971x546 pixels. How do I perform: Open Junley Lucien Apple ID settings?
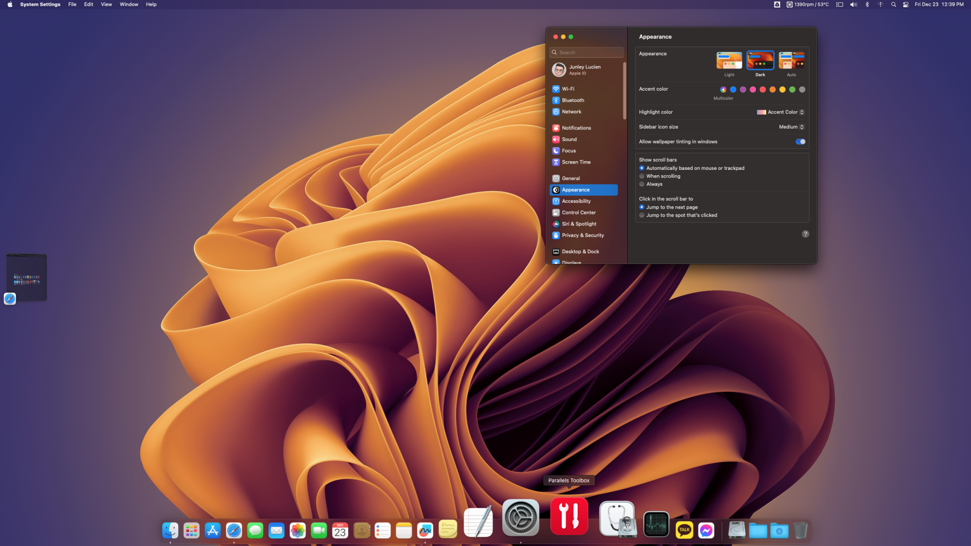click(x=585, y=70)
